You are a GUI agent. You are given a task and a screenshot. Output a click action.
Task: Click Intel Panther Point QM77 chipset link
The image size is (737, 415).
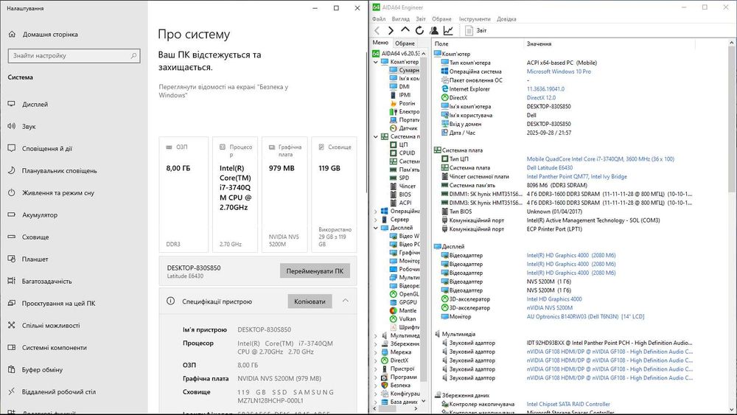[x=577, y=177]
